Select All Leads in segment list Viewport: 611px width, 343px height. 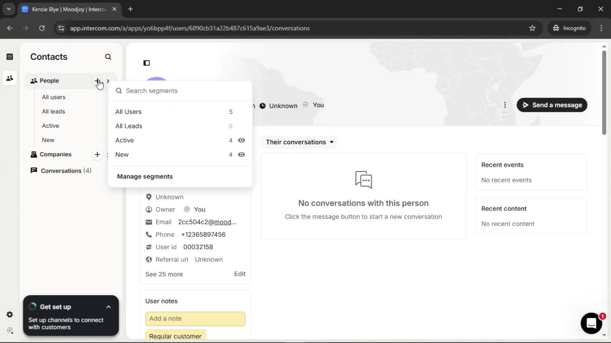(180, 126)
